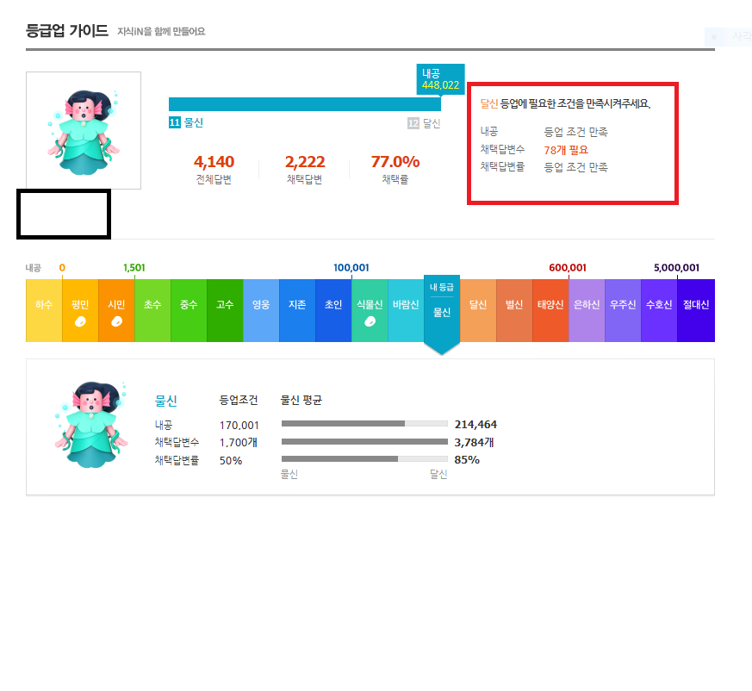Click the 물신 title in detail panel
The image size is (752, 691).
coord(166,401)
